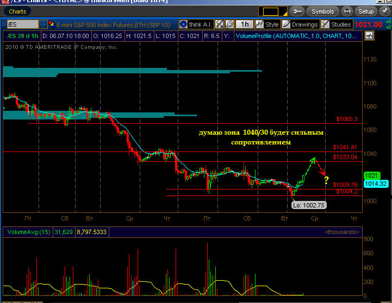Open the Drawings menu
The image size is (392, 303).
pyautogui.click(x=301, y=24)
